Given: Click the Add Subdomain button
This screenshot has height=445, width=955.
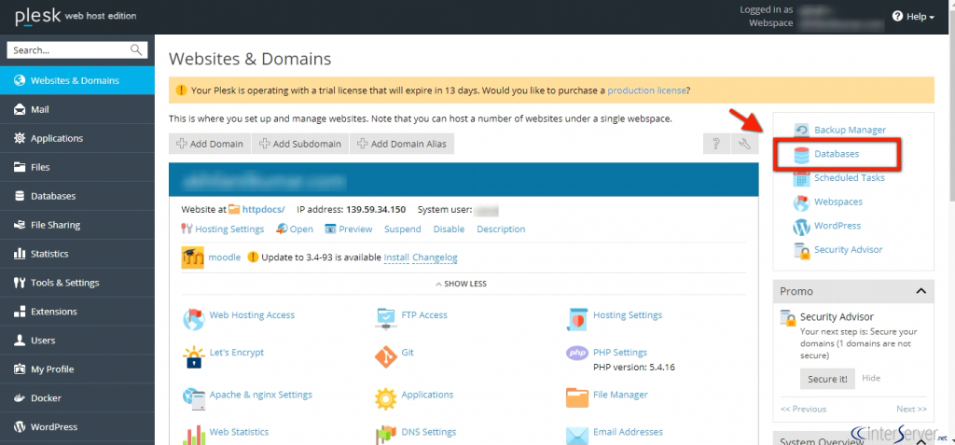Looking at the screenshot, I should click(300, 144).
